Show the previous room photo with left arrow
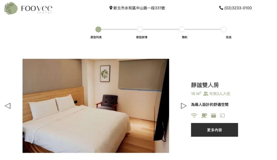 [8, 106]
